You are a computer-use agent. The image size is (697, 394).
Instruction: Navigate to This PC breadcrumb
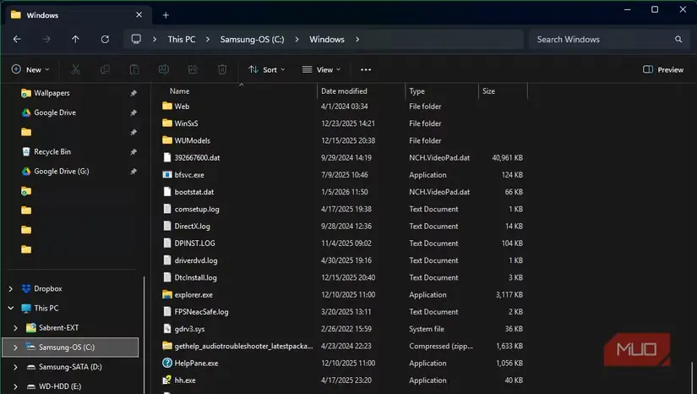click(182, 39)
